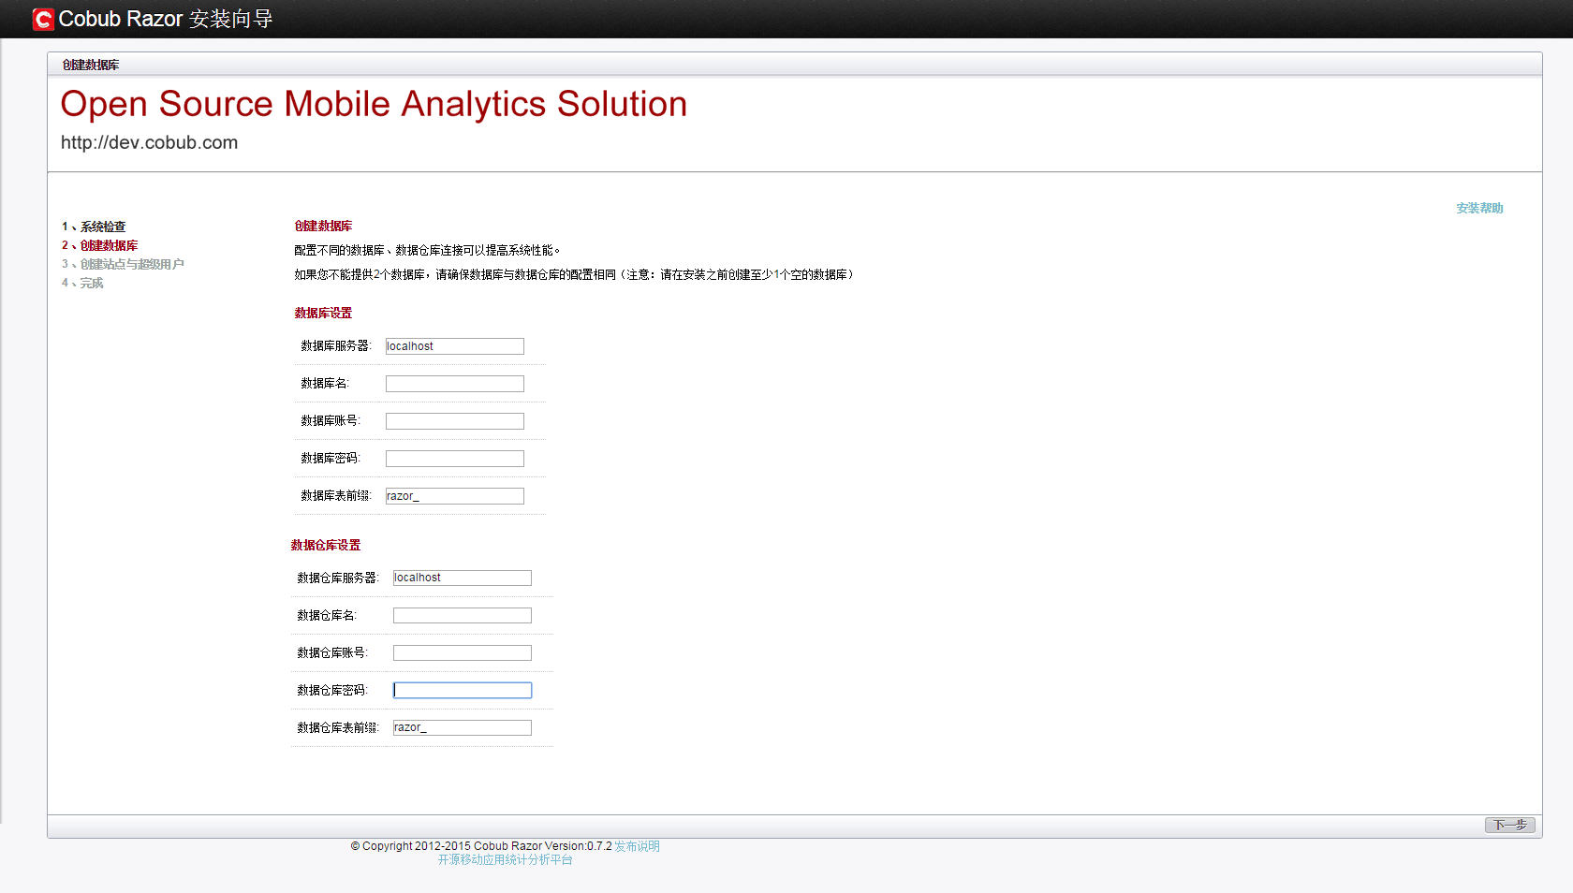Click the http://dev.cobub.com URL text
The image size is (1573, 893).
coord(150,142)
